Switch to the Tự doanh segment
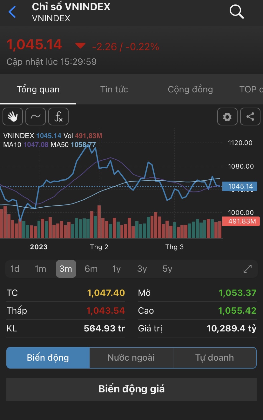This screenshot has height=420, width=263. [x=215, y=358]
